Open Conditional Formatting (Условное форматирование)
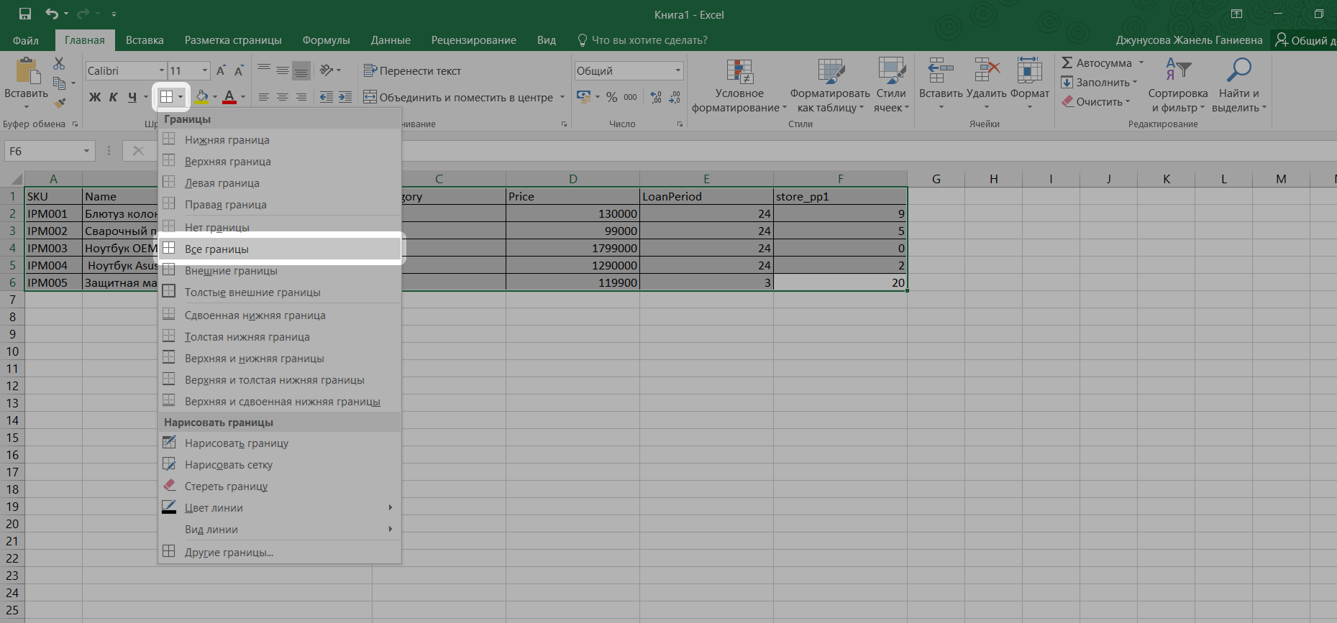The width and height of the screenshot is (1337, 623). click(739, 86)
